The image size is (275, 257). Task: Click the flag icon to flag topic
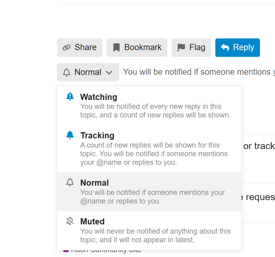tap(181, 47)
